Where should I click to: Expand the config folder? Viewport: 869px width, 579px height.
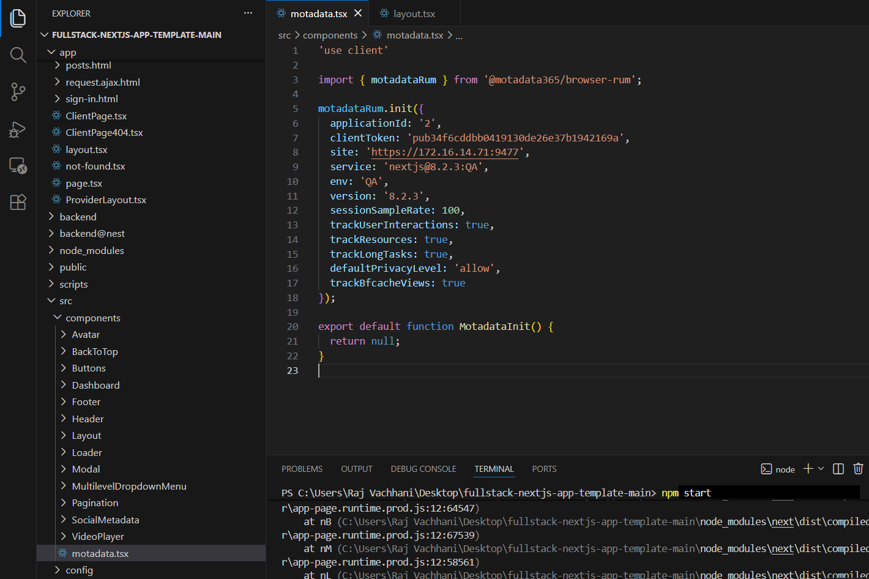pyautogui.click(x=151, y=570)
